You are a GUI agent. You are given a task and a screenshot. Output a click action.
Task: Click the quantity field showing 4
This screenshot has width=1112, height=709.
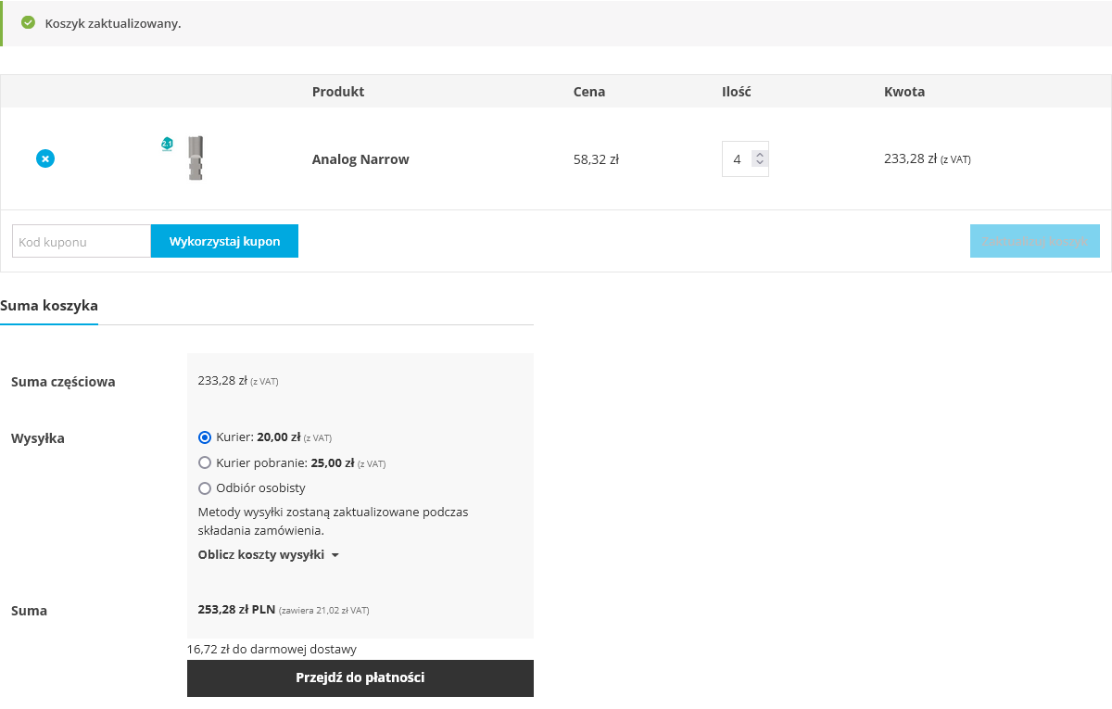click(738, 158)
